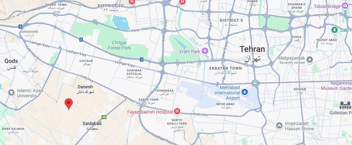
Task: Open the Tabiat Bridge camera icon
Action: pyautogui.click(x=345, y=6)
